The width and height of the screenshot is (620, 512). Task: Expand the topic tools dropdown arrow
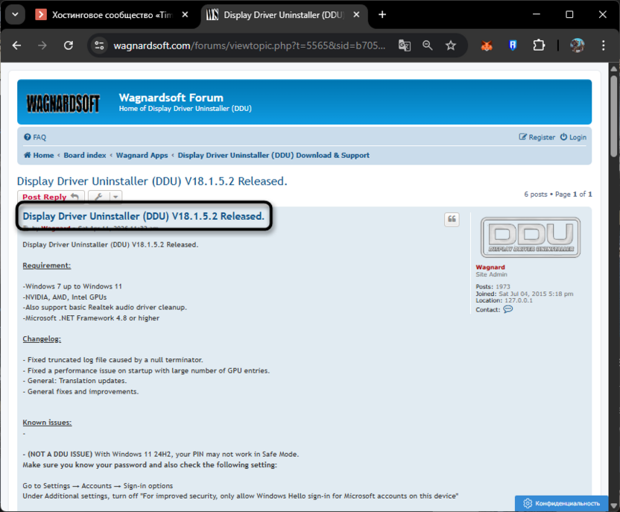click(x=116, y=197)
